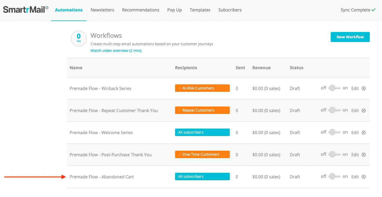This screenshot has width=382, height=197.
Task: Remove the Welcome Series workflow
Action: point(364,133)
